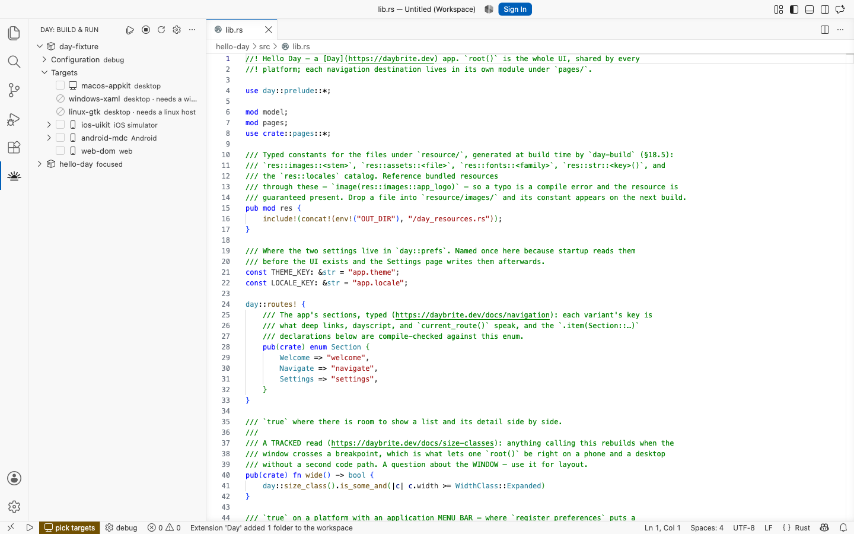
Task: Collapse the Targets node
Action: tap(44, 72)
